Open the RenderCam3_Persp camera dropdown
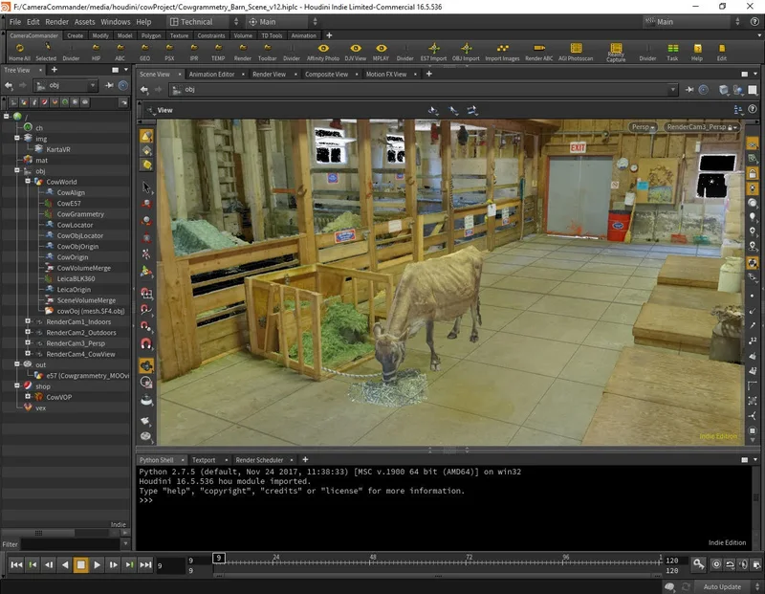This screenshot has width=765, height=594. click(702, 127)
